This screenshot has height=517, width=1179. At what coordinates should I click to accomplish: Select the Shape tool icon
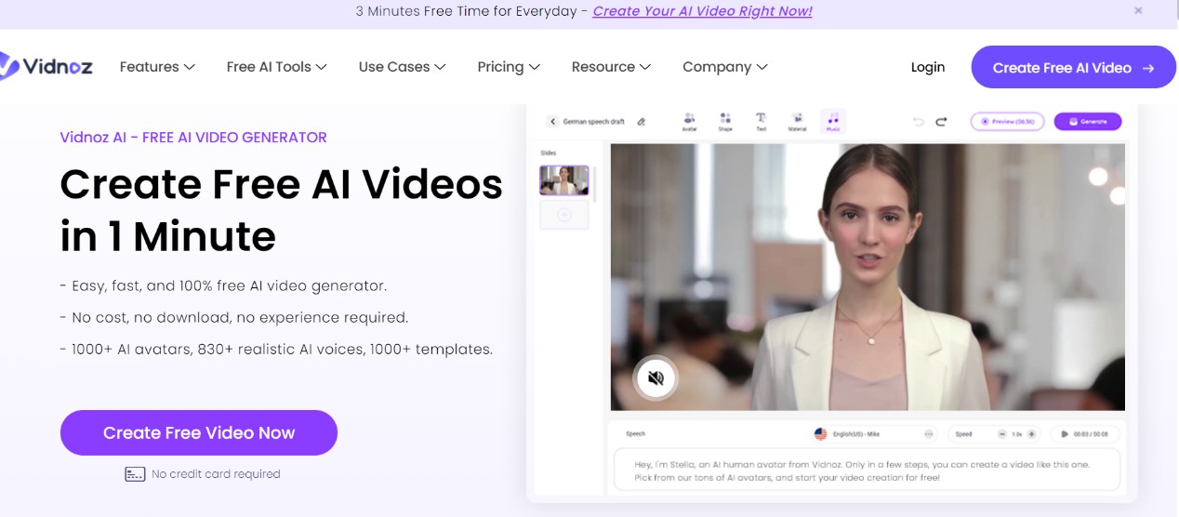coord(724,122)
